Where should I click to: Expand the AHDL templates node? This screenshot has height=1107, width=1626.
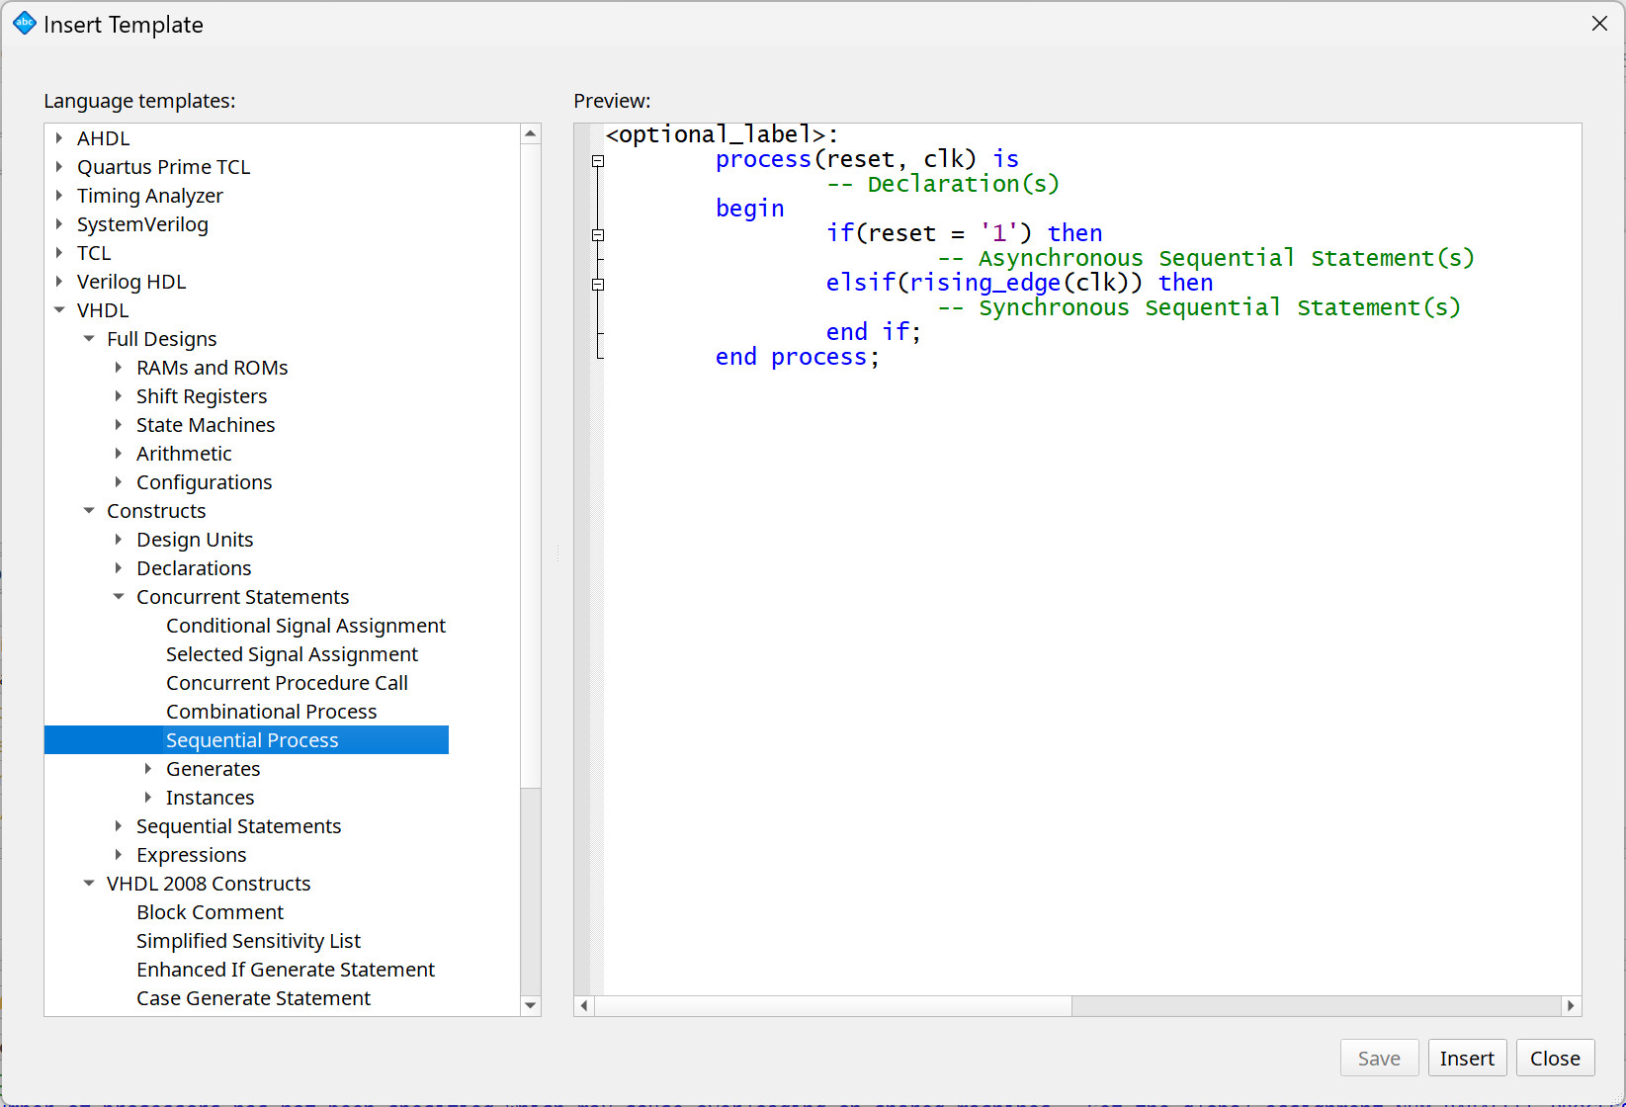click(59, 138)
